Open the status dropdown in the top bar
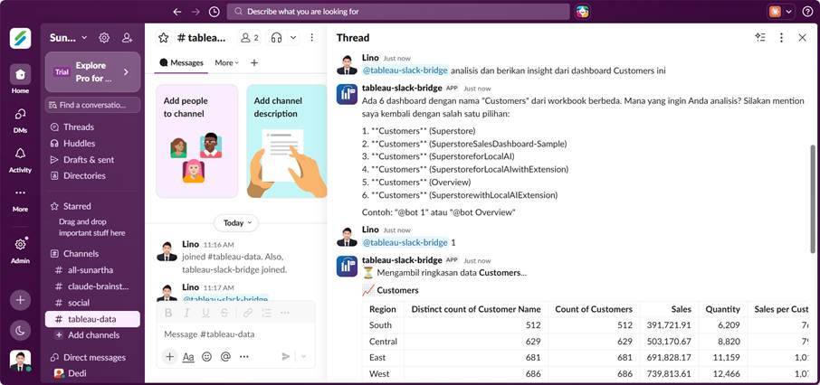The width and height of the screenshot is (820, 385). coord(788,12)
